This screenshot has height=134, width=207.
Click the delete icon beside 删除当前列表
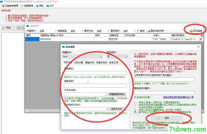(x=149, y=31)
